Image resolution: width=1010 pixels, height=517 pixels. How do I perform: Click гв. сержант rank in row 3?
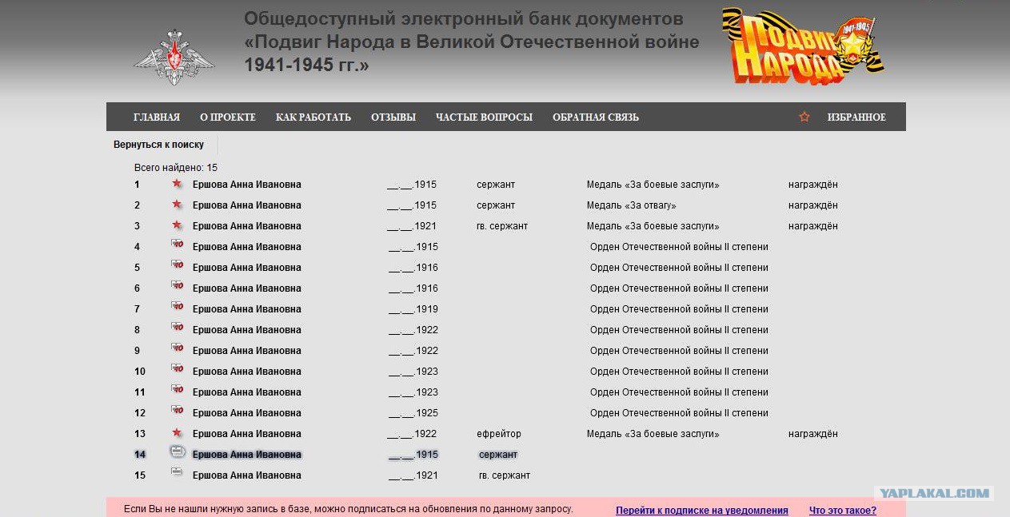tap(502, 226)
